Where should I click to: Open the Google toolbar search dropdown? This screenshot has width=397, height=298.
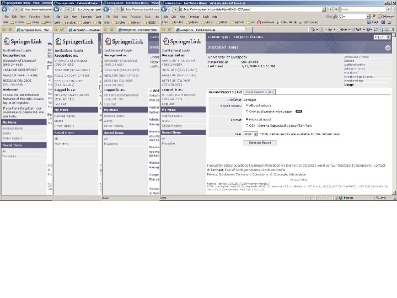[368, 16]
